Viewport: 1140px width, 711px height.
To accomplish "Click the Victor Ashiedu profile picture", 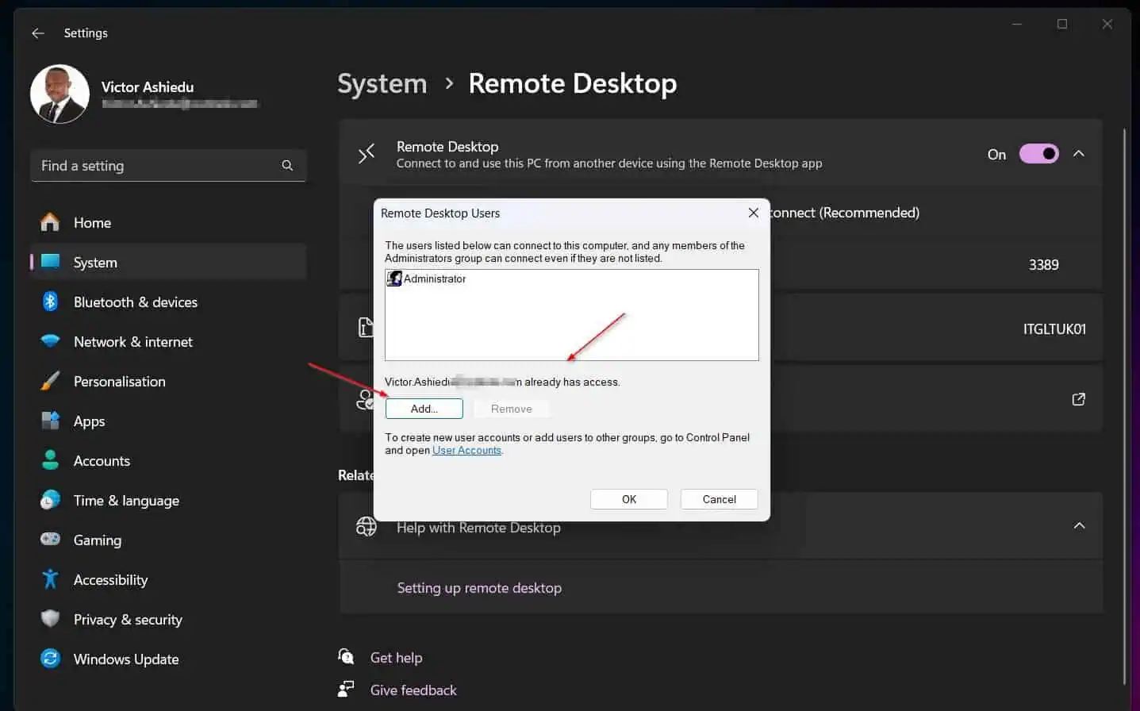I will (59, 94).
